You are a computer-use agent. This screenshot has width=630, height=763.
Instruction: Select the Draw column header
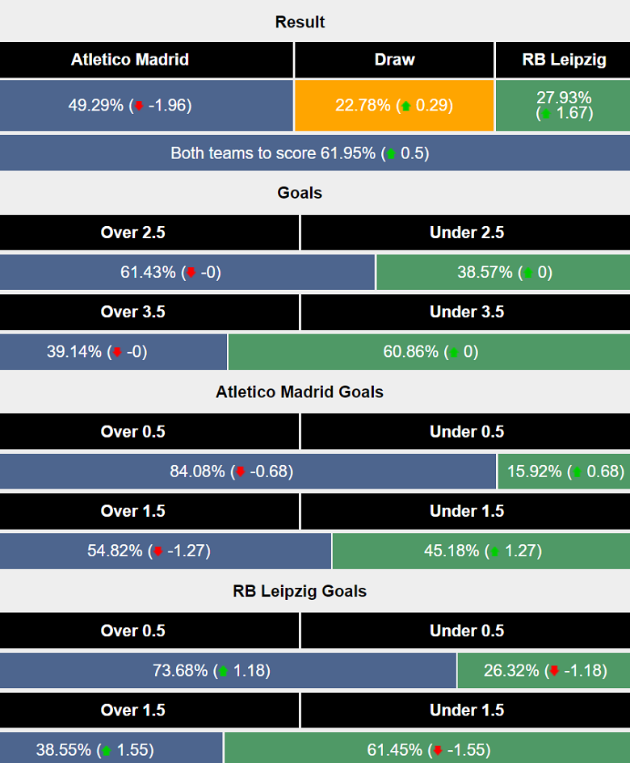(394, 60)
